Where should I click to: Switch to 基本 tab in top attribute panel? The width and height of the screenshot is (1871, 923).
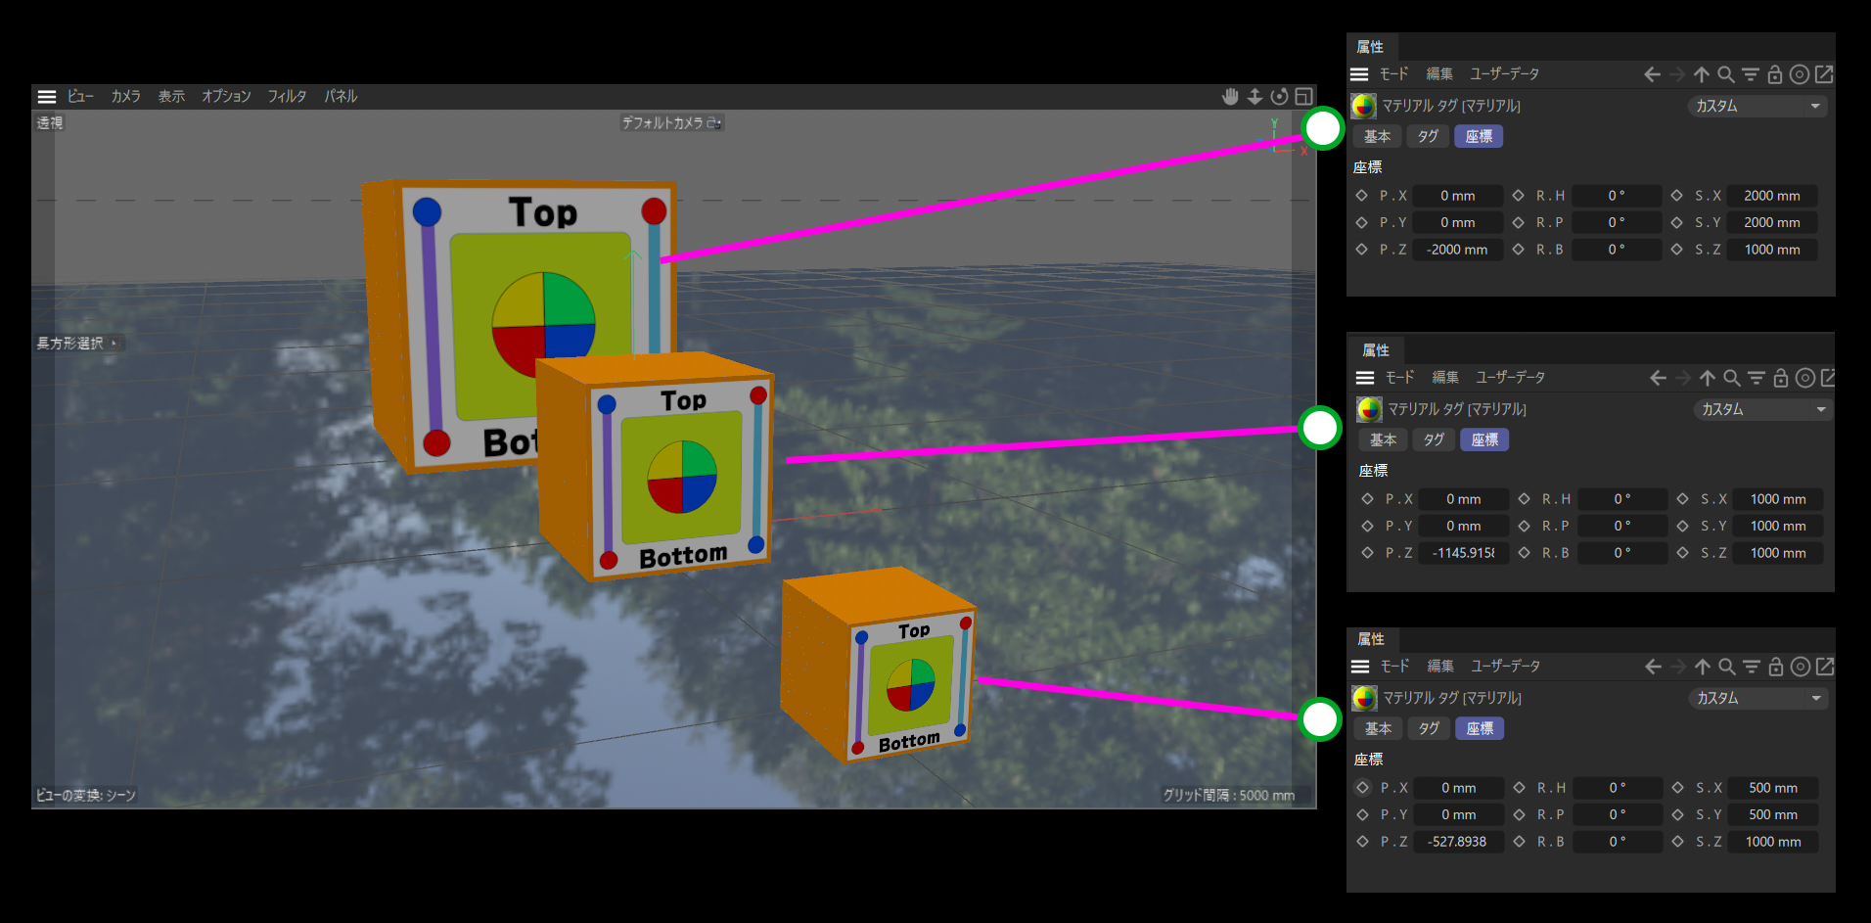pyautogui.click(x=1377, y=137)
